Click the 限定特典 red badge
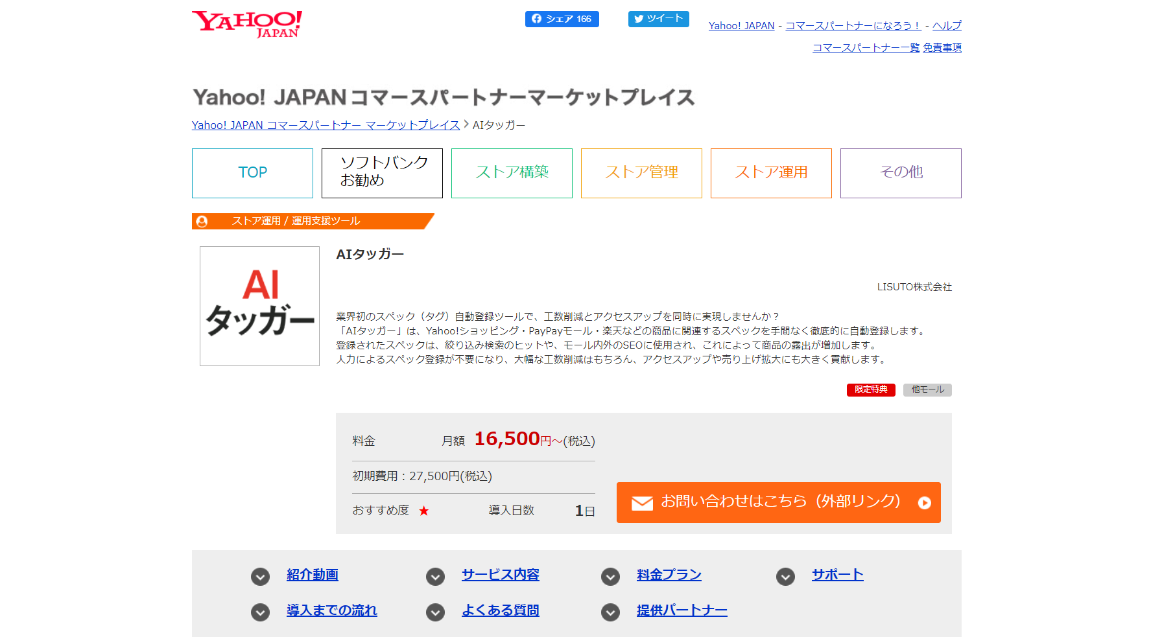The width and height of the screenshot is (1151, 637). tap(871, 389)
